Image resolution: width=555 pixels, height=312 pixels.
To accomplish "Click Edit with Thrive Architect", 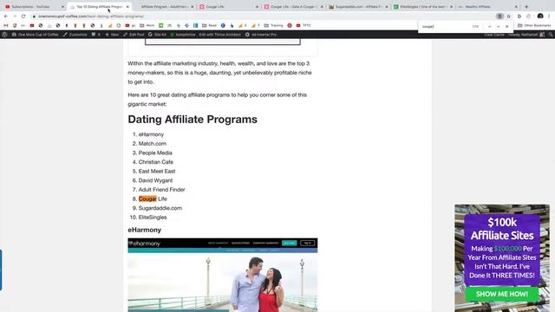I will point(219,35).
